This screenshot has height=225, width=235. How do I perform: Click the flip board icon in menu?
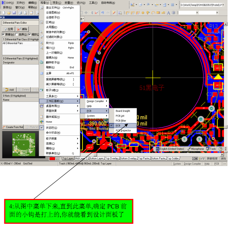42,62
